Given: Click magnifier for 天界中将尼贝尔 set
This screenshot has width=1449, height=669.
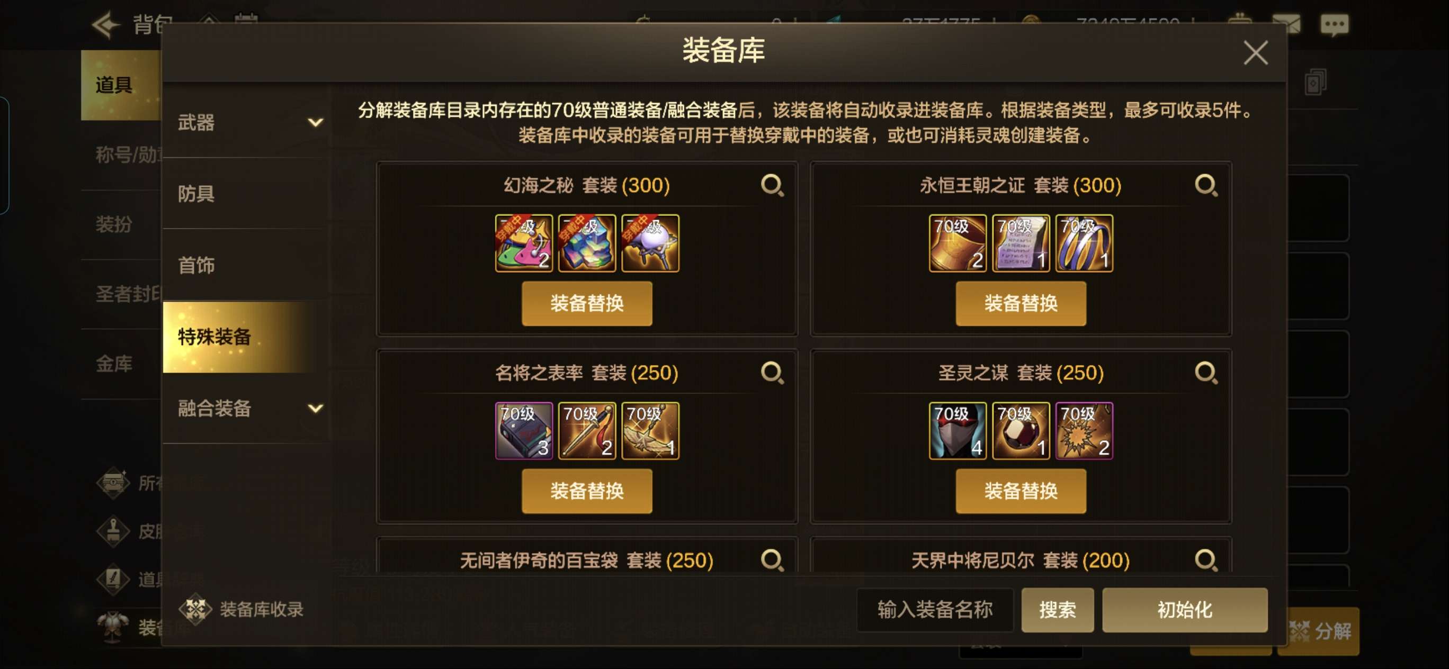Looking at the screenshot, I should click(1206, 560).
